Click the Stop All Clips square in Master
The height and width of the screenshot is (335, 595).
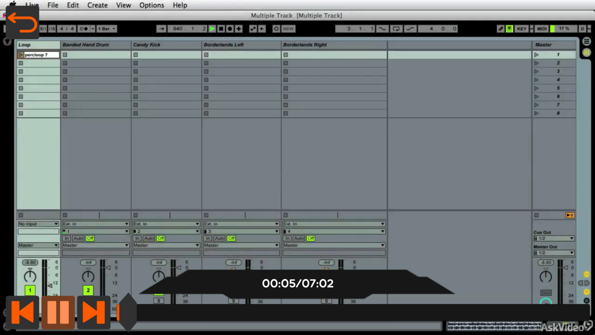click(537, 215)
